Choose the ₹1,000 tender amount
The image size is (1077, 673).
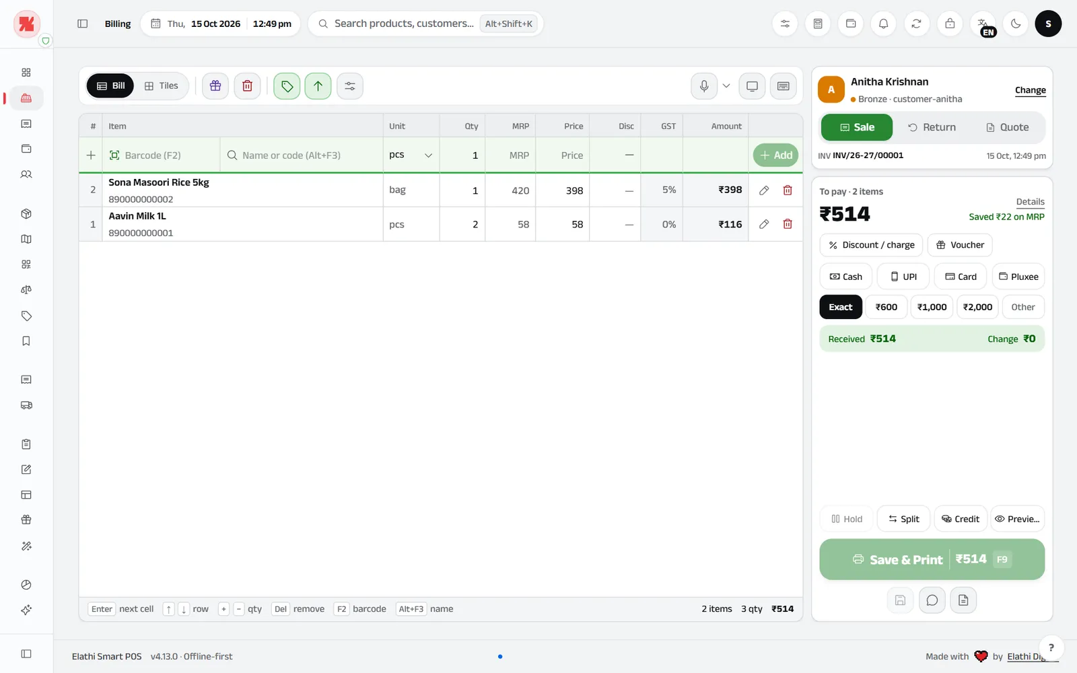[932, 307]
